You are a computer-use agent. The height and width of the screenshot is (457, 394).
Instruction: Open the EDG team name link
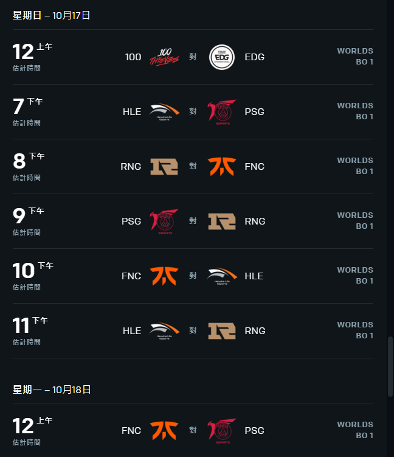click(x=255, y=57)
